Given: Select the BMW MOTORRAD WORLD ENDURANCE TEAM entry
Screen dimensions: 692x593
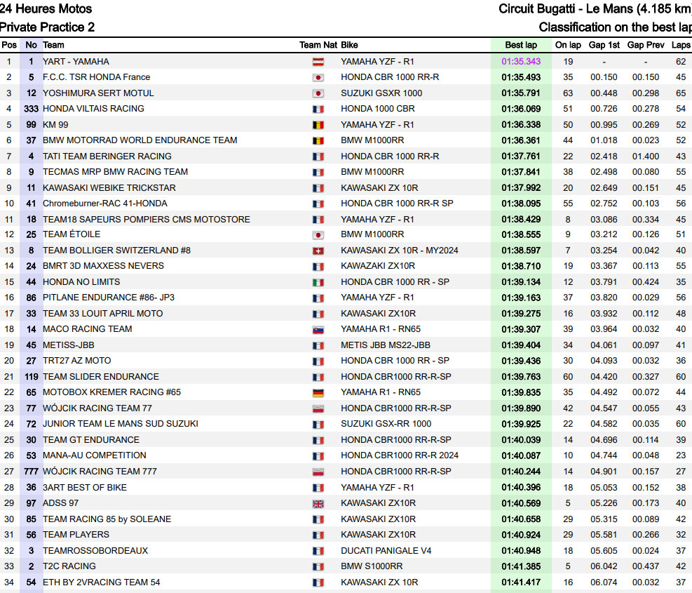Looking at the screenshot, I should point(140,140).
